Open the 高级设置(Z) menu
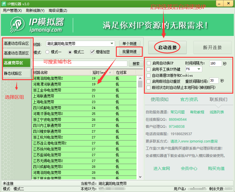Image resolution: width=235 pixels, height=192 pixels. [58, 11]
